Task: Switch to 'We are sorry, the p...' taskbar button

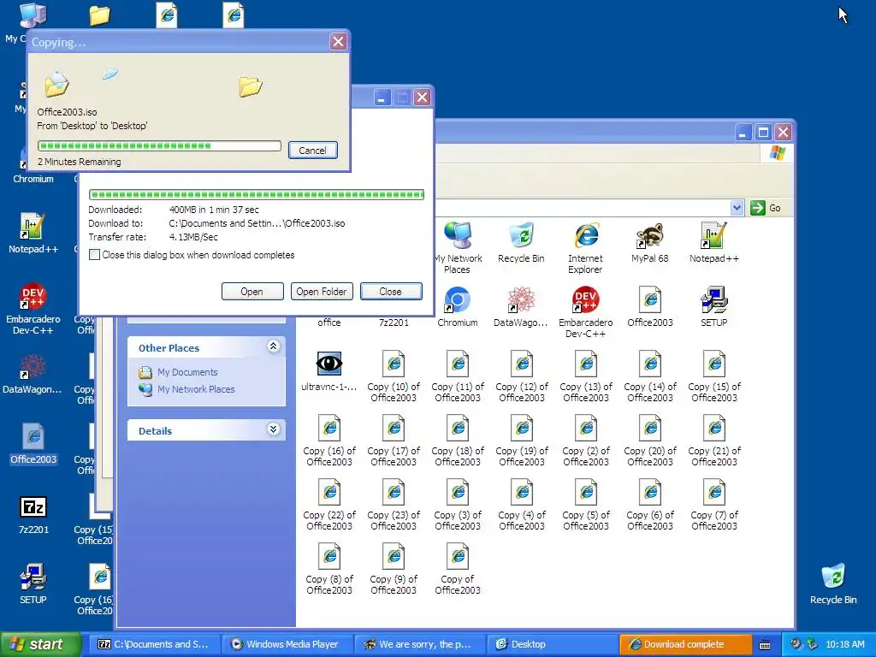Action: 420,644
